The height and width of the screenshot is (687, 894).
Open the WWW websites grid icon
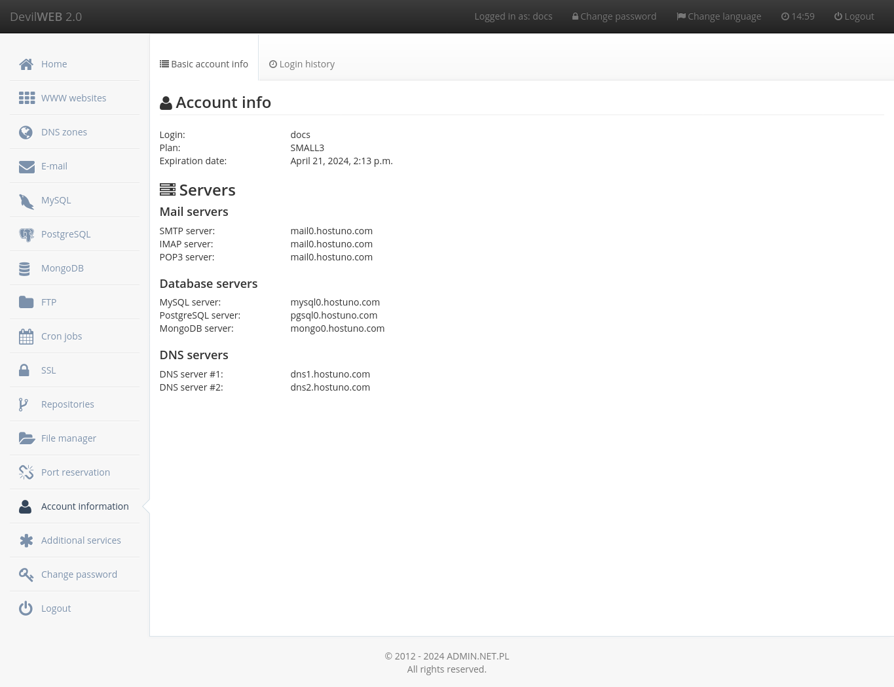tap(26, 98)
